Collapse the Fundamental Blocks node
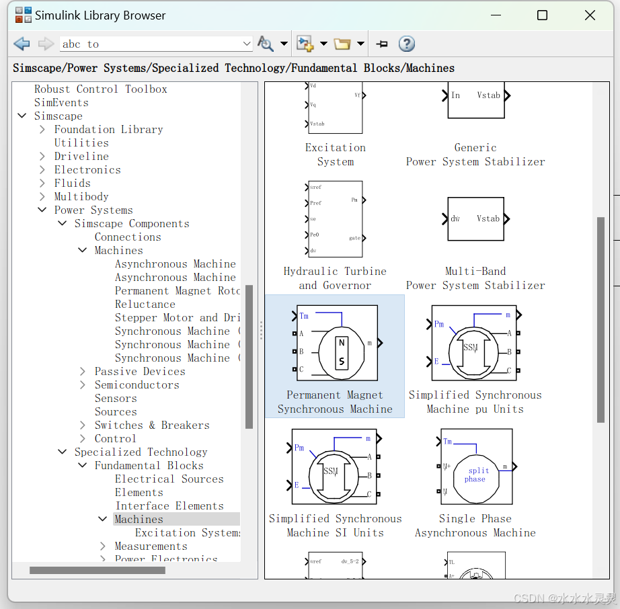 82,465
